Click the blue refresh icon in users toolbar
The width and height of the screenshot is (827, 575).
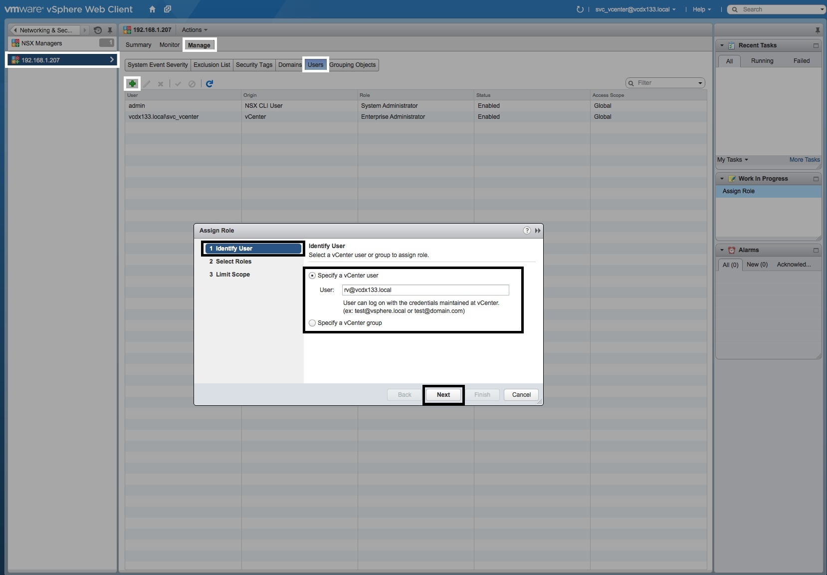(209, 83)
